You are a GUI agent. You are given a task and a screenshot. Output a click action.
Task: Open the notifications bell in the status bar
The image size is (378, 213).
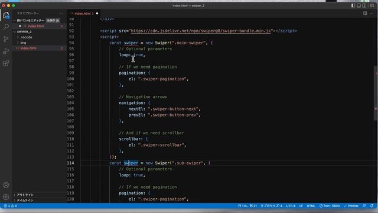pos(372,206)
